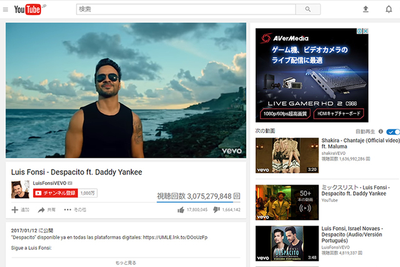Click the ad info icon
The width and height of the screenshot is (400, 267).
[x=360, y=31]
